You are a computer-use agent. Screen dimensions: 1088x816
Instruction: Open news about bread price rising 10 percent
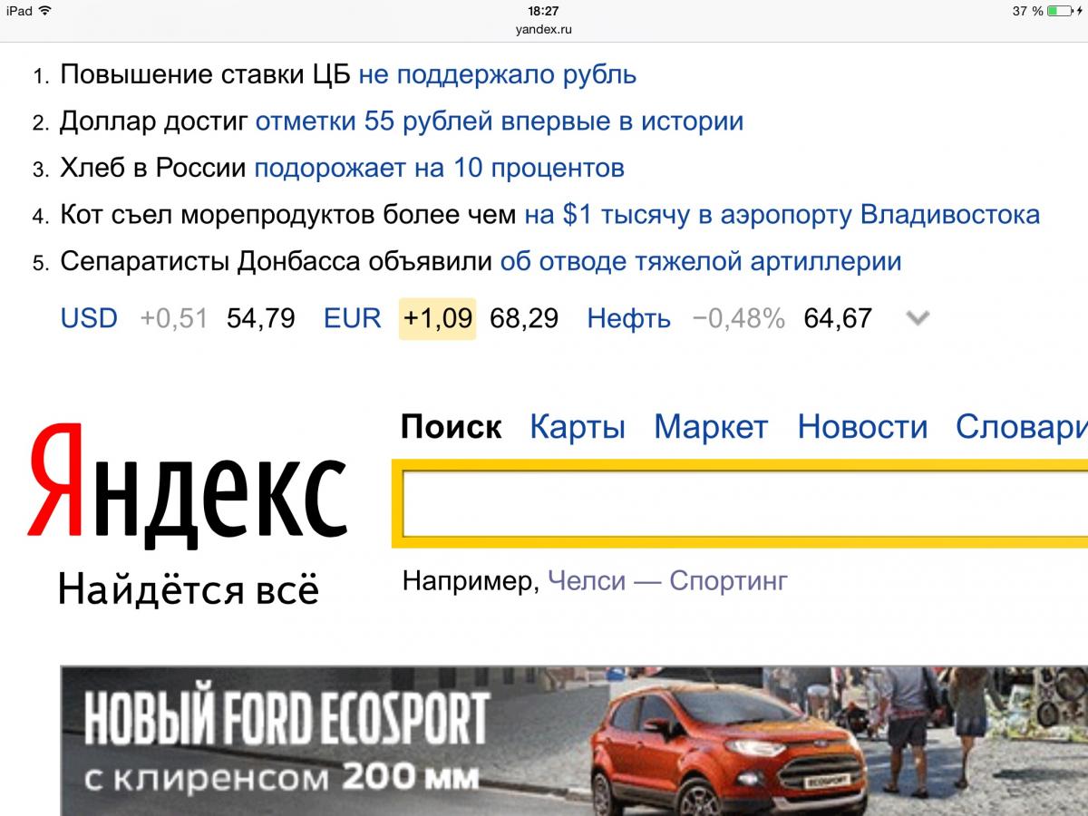tap(342, 169)
